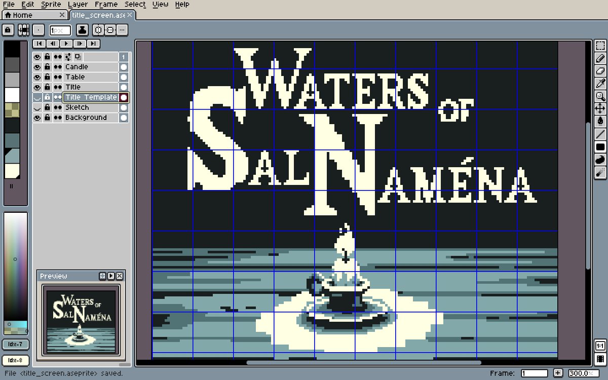Select the Paint Bucket tool
The width and height of the screenshot is (608, 380).
click(x=600, y=121)
